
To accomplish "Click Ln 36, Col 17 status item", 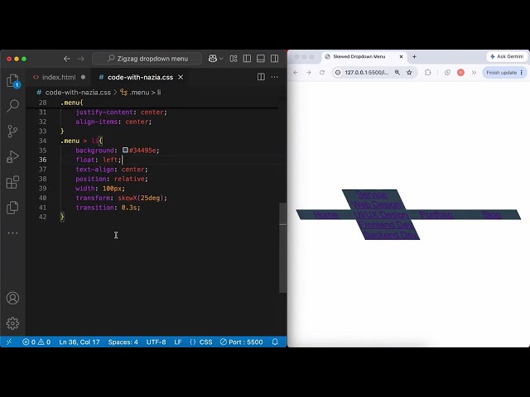I will coord(79,342).
